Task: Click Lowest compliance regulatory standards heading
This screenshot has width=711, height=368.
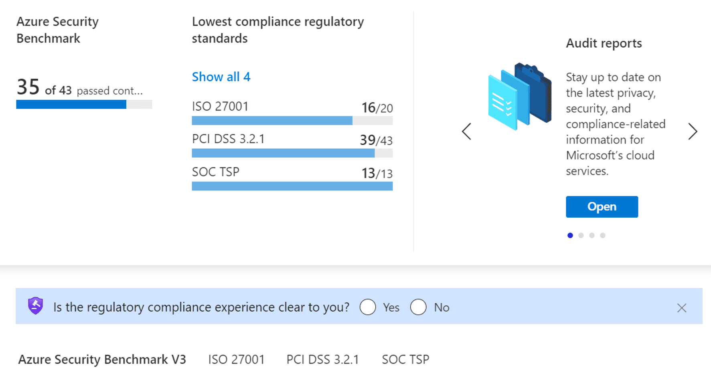Action: (278, 30)
